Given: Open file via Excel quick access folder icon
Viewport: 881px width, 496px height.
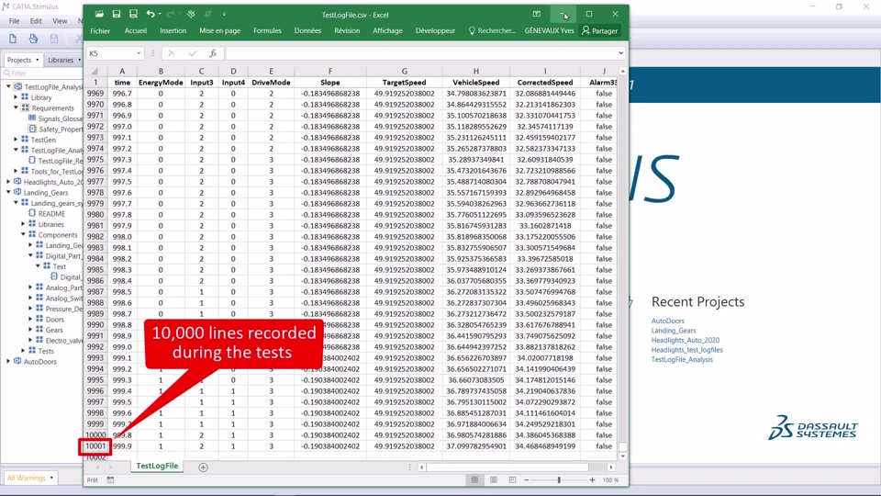Looking at the screenshot, I should 99,14.
